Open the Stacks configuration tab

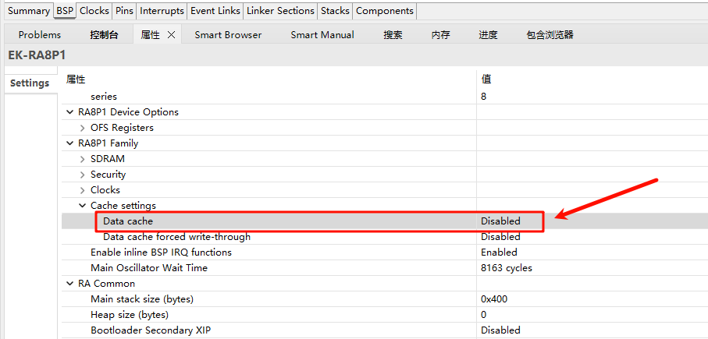pyautogui.click(x=336, y=11)
